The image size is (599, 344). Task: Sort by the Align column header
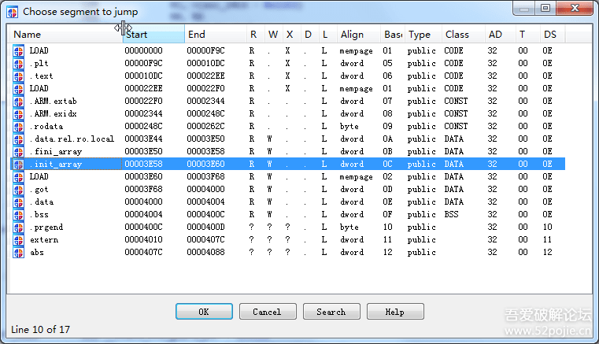(x=358, y=35)
